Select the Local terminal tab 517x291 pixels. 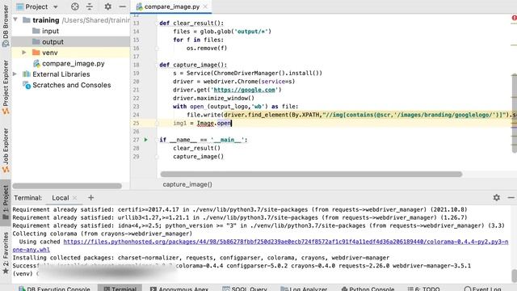[x=61, y=198]
